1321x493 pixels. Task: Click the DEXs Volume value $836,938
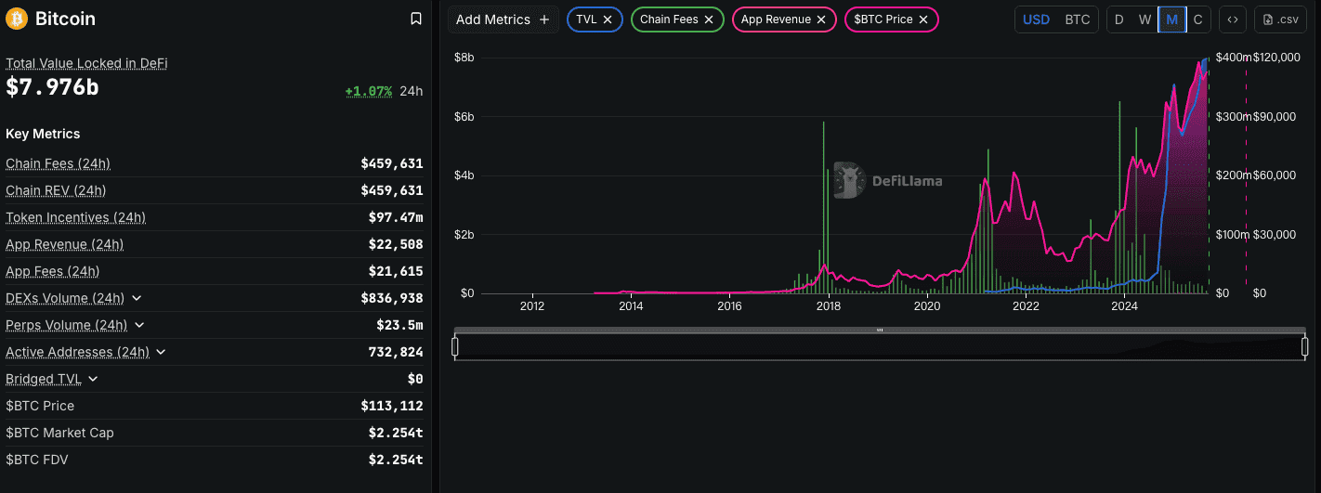coord(392,298)
